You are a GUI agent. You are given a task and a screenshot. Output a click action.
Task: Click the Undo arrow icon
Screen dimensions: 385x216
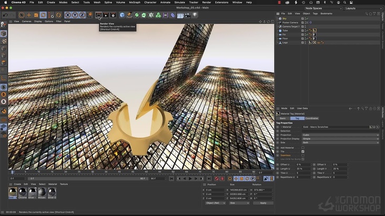click(4, 15)
